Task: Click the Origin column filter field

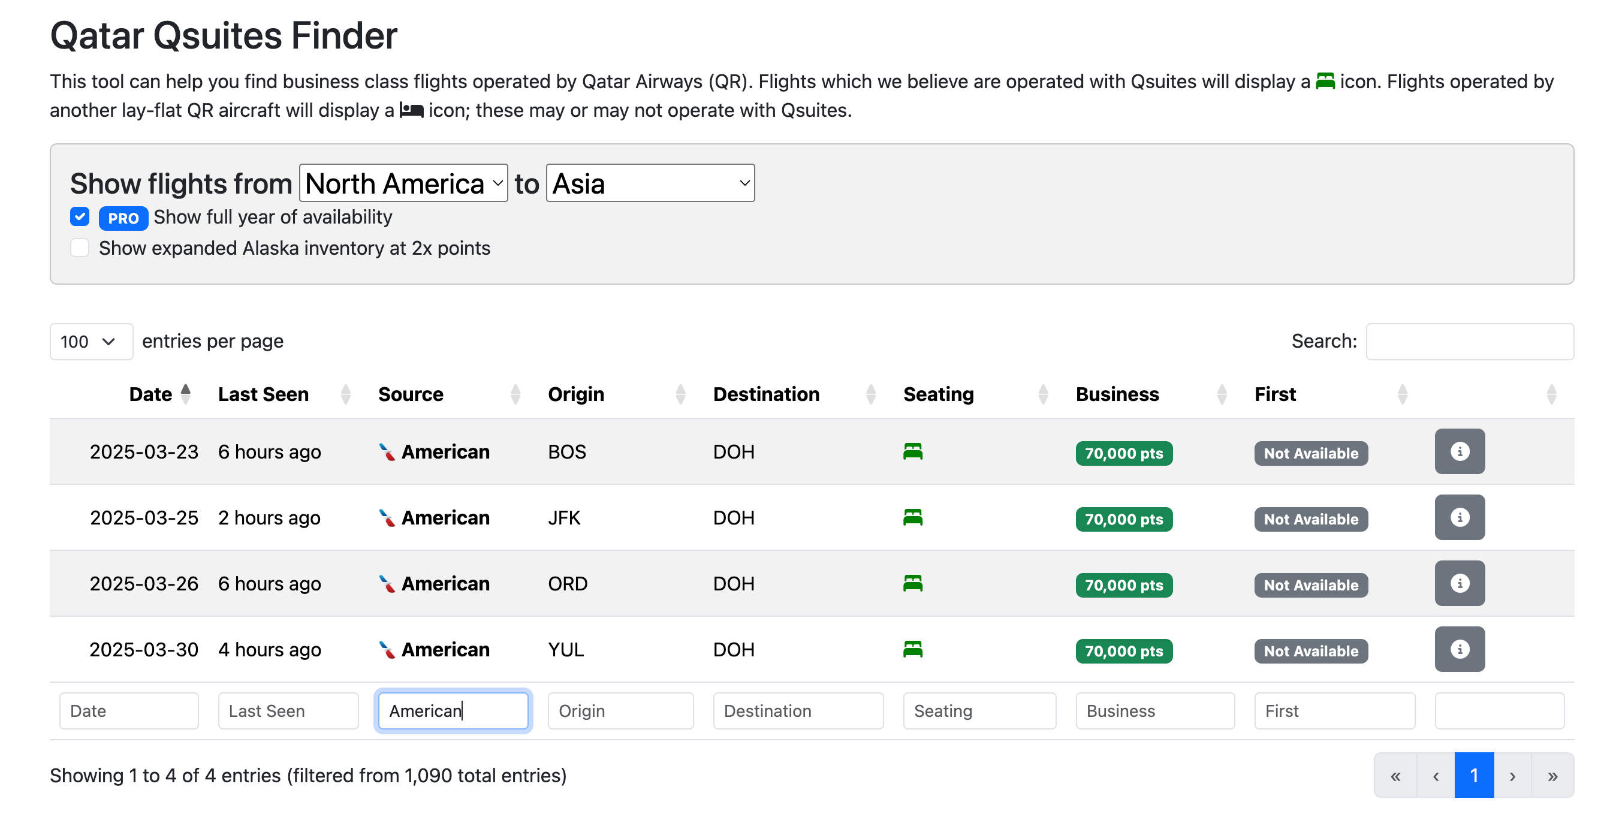Action: (x=620, y=711)
